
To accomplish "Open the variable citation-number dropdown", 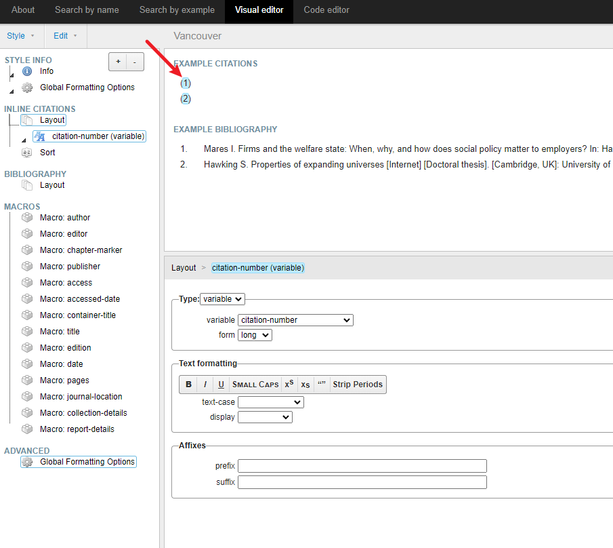I will [x=295, y=320].
